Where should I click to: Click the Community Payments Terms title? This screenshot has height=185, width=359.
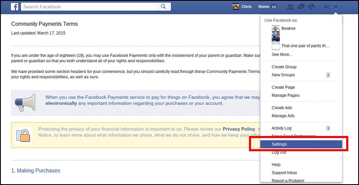pyautogui.click(x=45, y=24)
